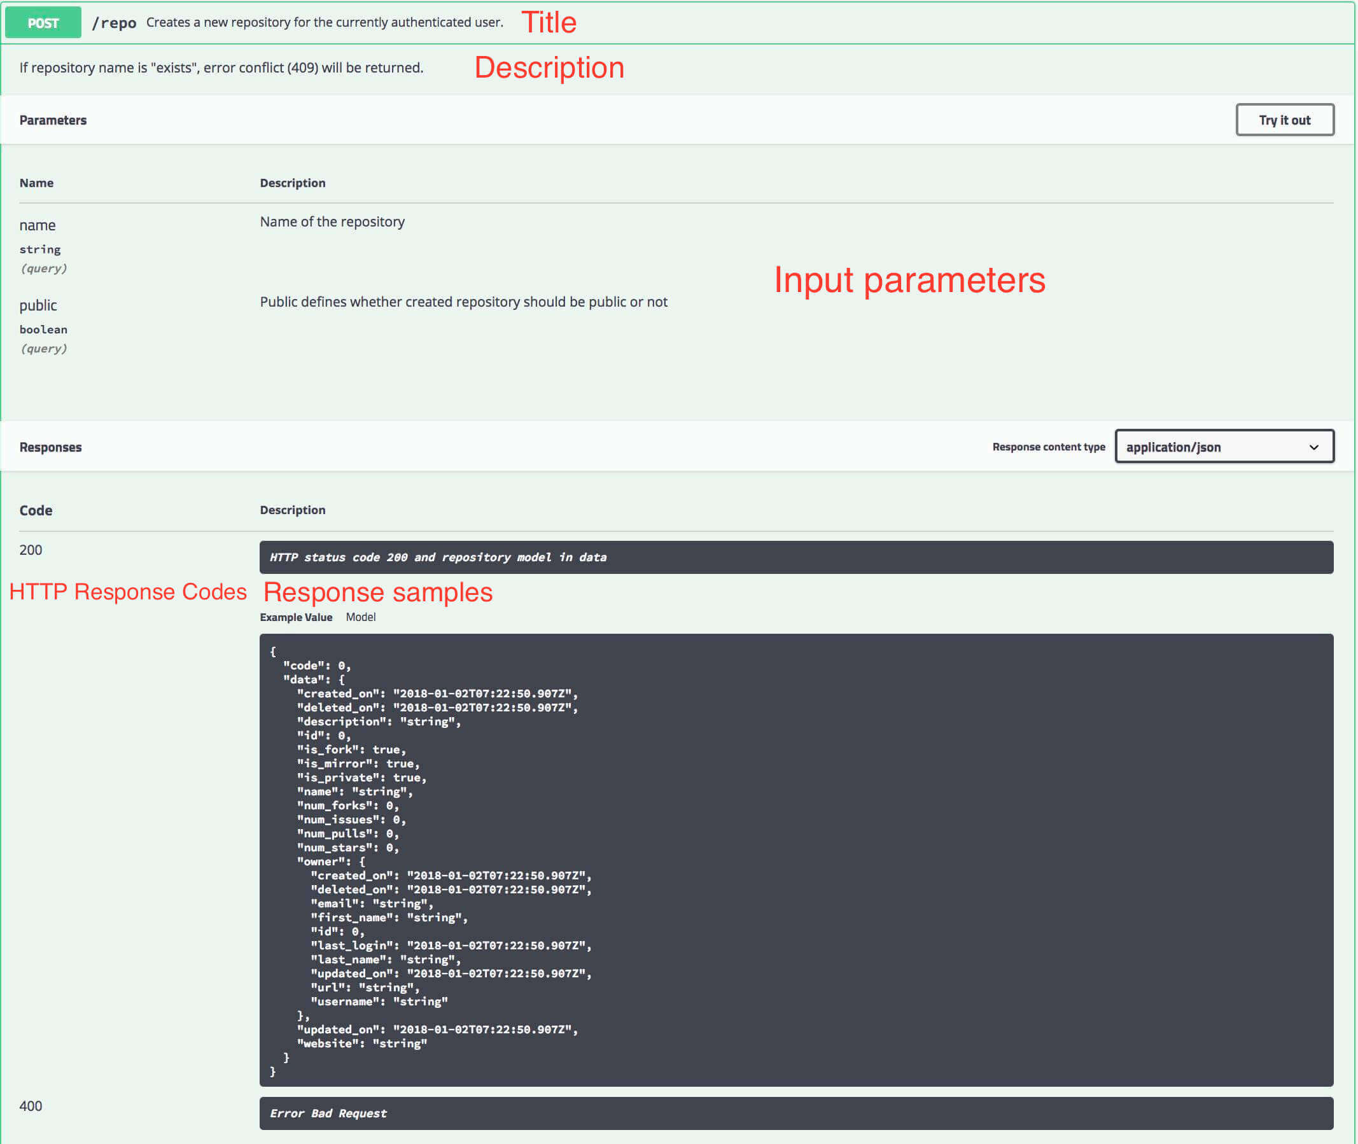Collapse the /repo endpoint path

[x=114, y=24]
